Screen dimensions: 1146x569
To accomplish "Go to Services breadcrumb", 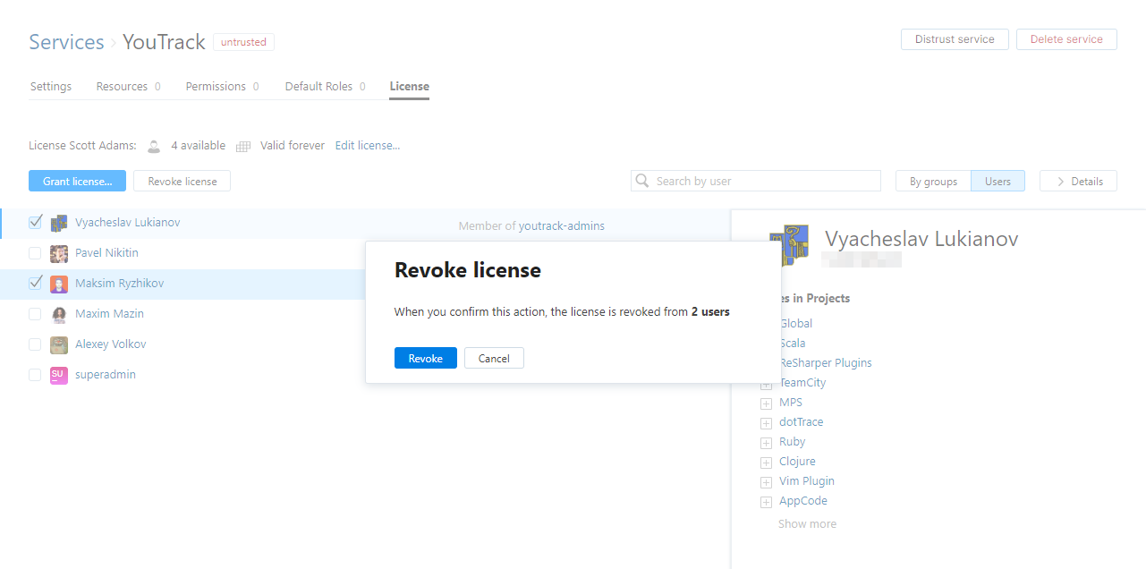I will tap(66, 42).
